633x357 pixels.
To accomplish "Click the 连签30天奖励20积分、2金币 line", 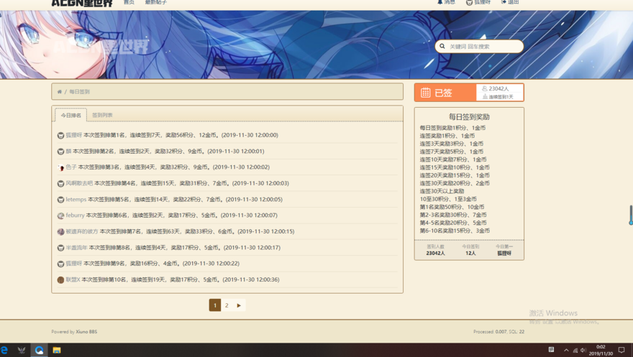I will [x=455, y=183].
